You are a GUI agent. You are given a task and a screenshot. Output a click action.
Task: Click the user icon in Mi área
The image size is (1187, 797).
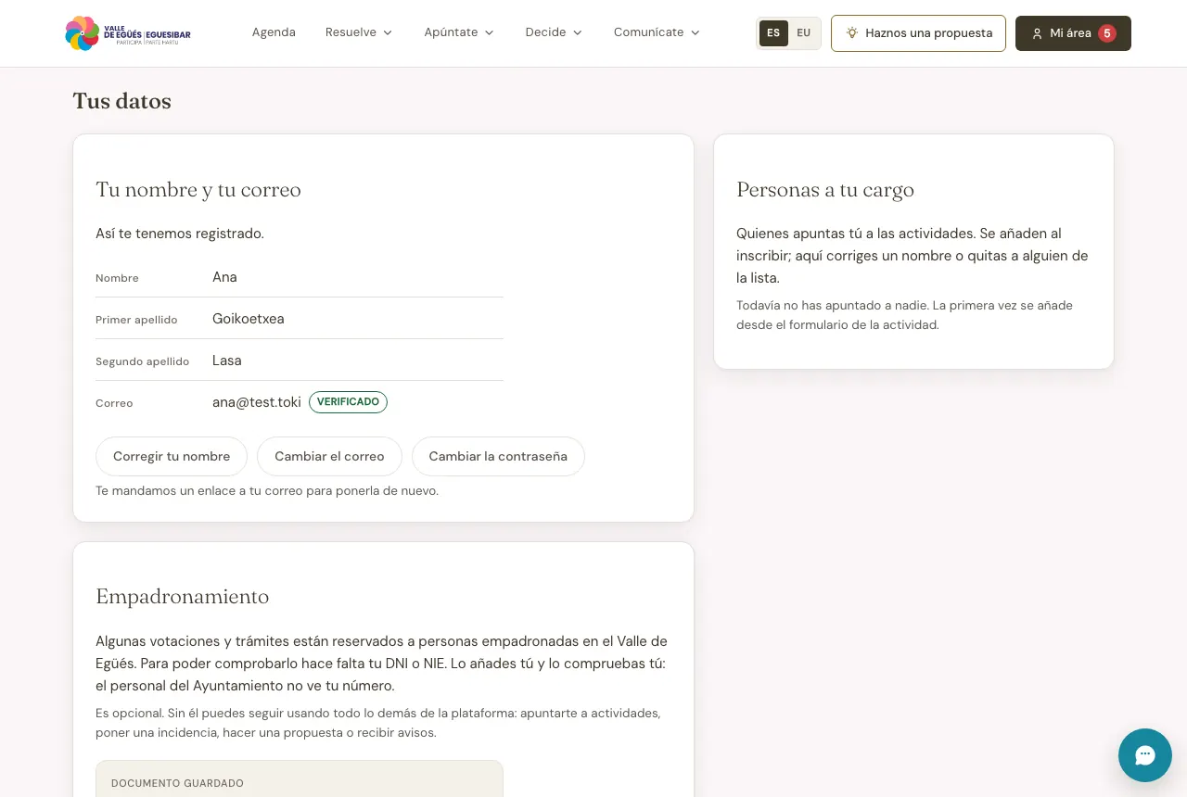coord(1038,33)
